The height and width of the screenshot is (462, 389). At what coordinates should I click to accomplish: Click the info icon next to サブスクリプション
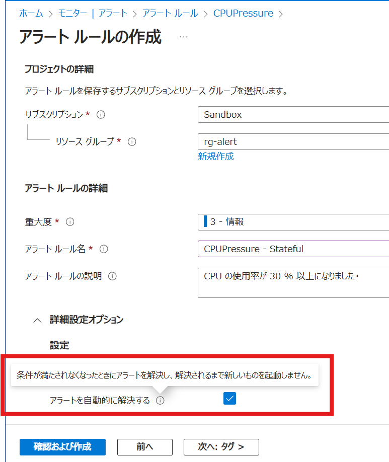pyautogui.click(x=100, y=115)
